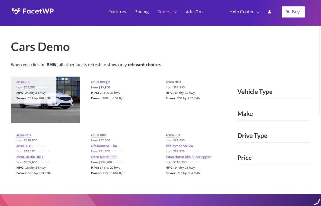
Task: Open the Acura MDX link
Action: pos(173,82)
